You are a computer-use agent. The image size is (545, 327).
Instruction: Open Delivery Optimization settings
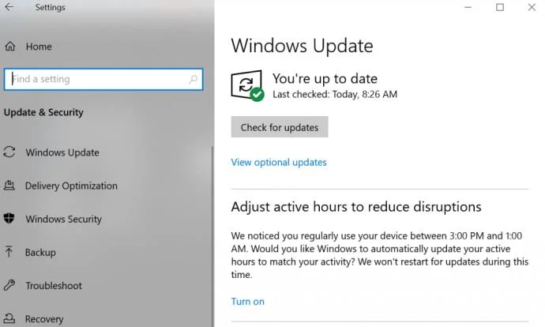coord(71,186)
